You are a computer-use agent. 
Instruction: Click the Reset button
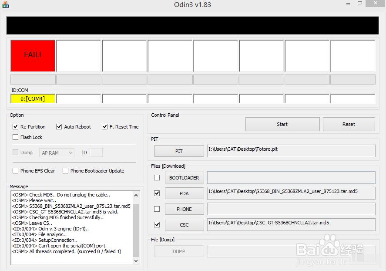(x=349, y=124)
